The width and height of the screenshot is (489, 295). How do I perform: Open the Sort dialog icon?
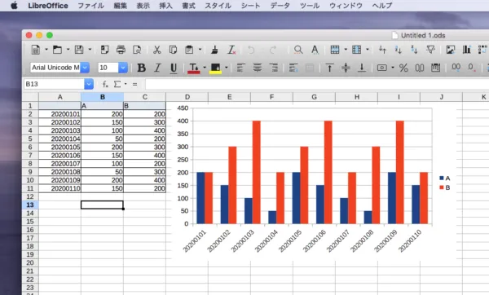tap(382, 50)
